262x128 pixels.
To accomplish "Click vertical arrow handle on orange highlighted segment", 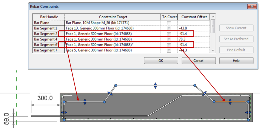I will [230, 102].
